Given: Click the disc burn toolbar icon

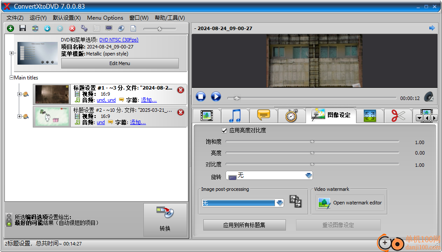Looking at the screenshot, I should tap(121, 28).
